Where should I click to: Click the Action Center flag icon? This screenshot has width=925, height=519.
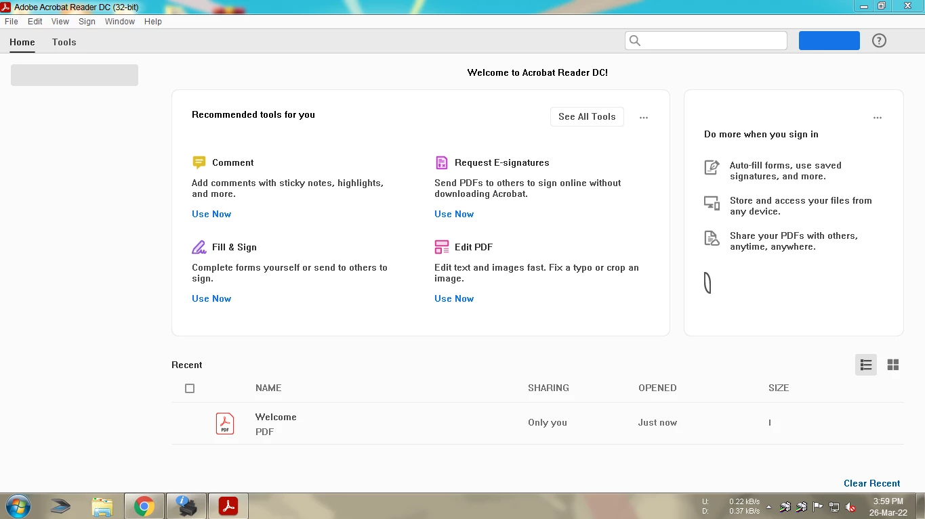(817, 507)
